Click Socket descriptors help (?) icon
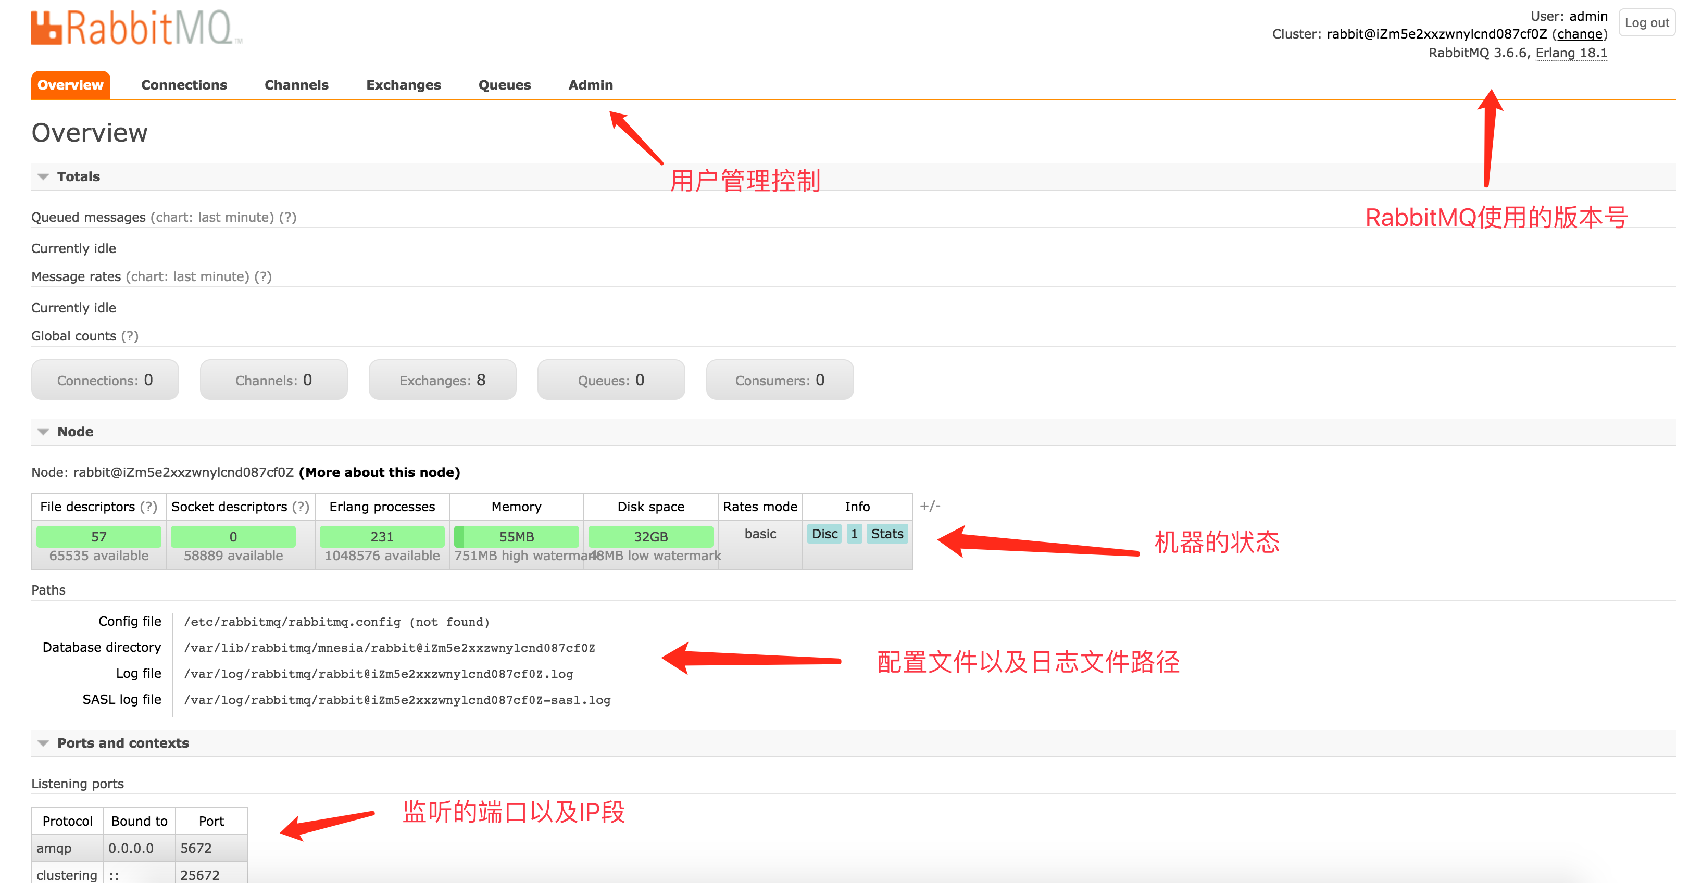1702x883 pixels. [301, 507]
